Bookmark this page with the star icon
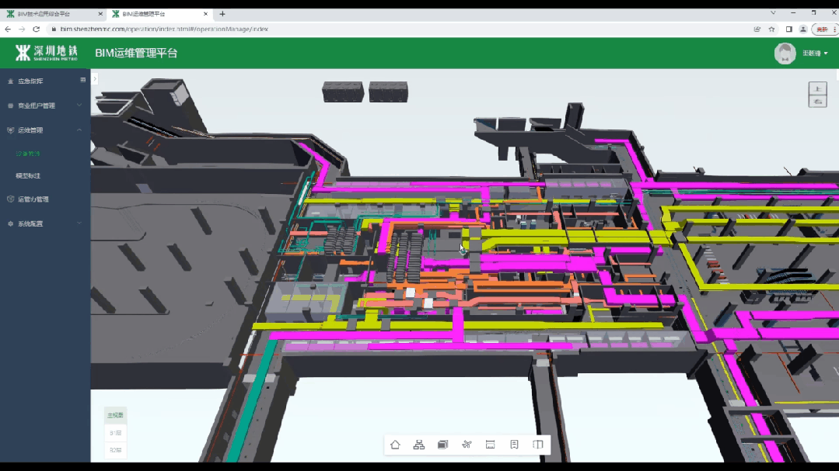Image resolution: width=839 pixels, height=471 pixels. click(x=772, y=29)
